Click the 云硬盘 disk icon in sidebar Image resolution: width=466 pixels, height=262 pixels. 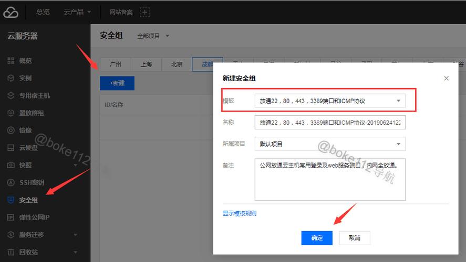pos(11,148)
